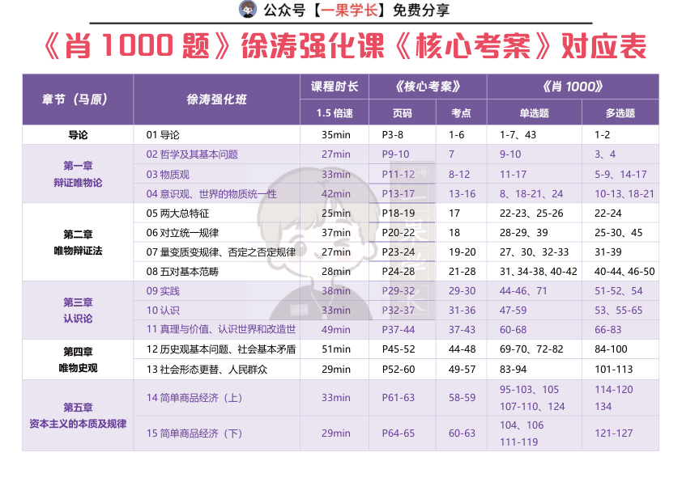Click the 徐涛强化班 column header

click(x=216, y=99)
